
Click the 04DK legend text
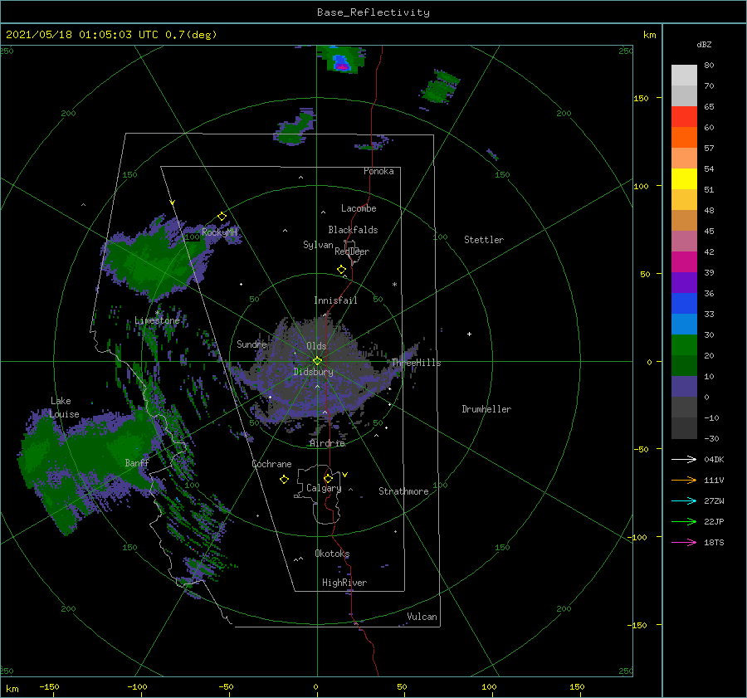pos(714,459)
